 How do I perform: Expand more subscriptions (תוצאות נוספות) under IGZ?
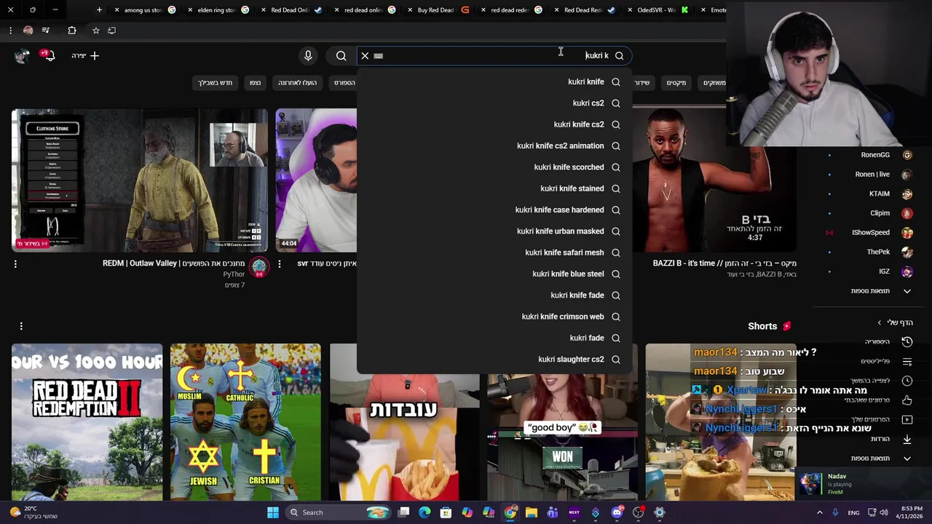coord(880,291)
